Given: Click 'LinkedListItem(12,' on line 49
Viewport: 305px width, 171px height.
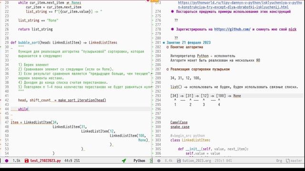Looking at the screenshot, I should click(98, 131).
